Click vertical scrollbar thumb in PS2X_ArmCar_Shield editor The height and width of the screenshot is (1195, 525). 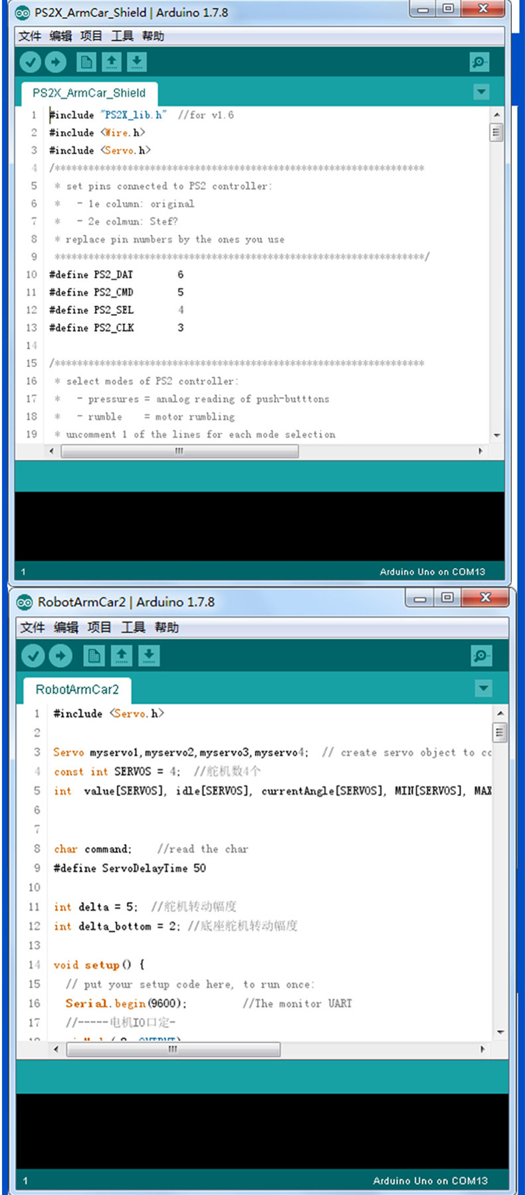click(496, 132)
